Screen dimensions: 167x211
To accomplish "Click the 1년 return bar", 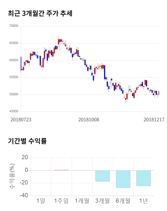I will [144, 178].
